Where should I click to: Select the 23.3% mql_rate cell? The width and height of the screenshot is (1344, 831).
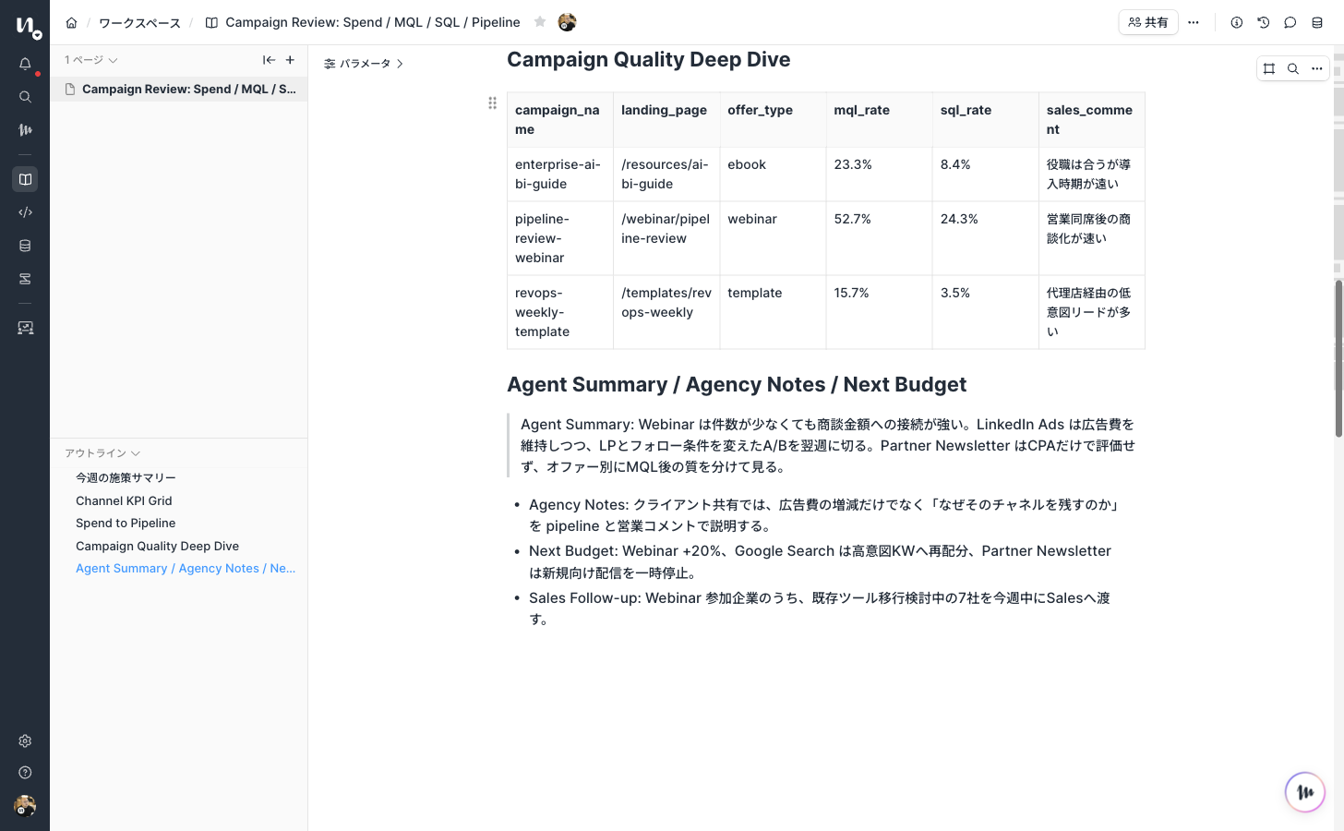[x=879, y=175]
